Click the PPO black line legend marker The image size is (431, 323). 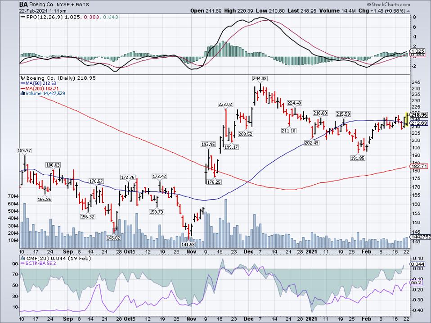(23, 17)
